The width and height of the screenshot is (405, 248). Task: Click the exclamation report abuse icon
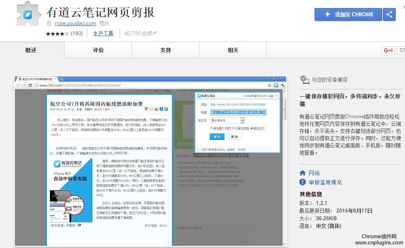tap(302, 182)
